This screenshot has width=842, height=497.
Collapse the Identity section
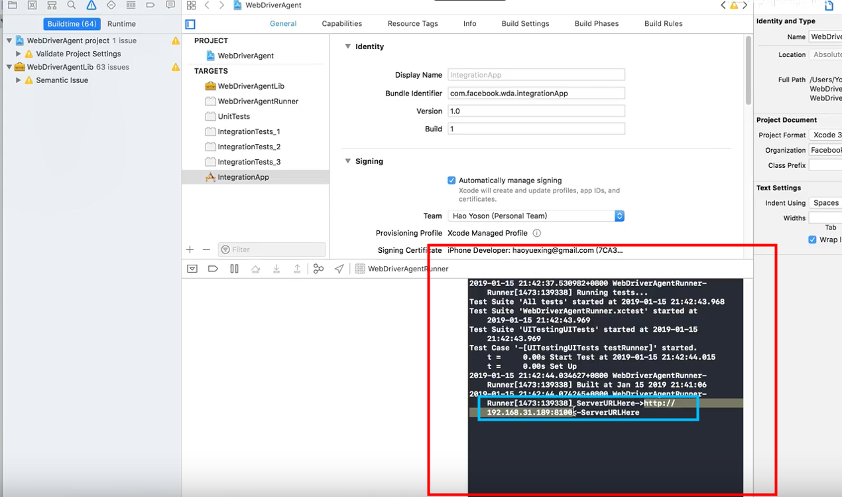347,46
